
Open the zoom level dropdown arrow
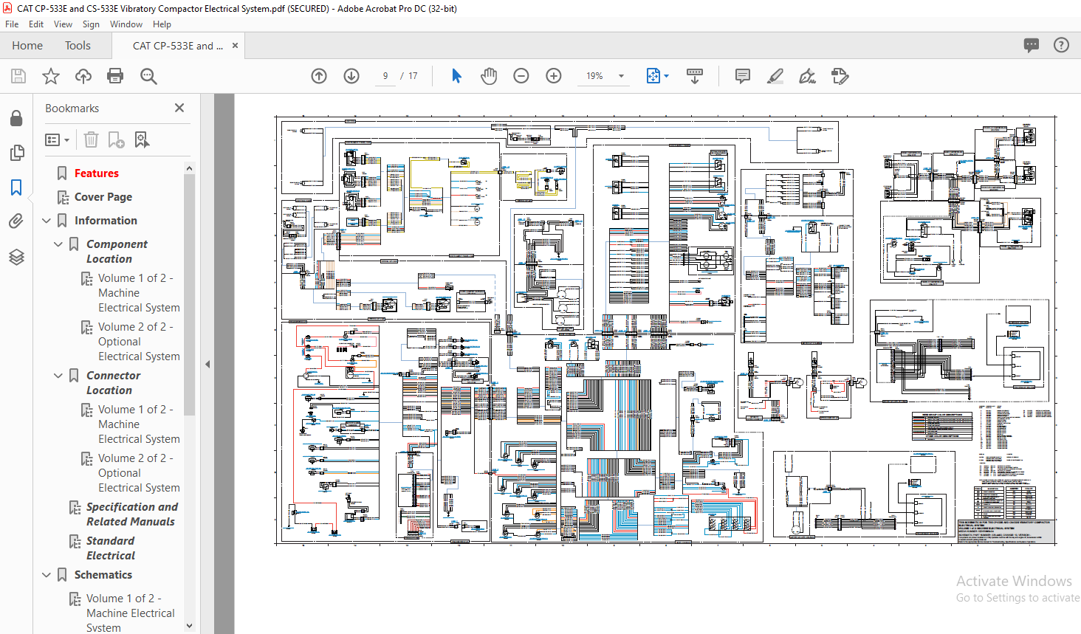coord(621,76)
